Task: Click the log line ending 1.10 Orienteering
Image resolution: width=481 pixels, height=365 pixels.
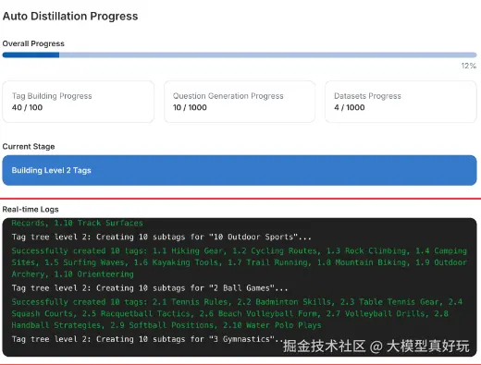Action: [x=73, y=274]
